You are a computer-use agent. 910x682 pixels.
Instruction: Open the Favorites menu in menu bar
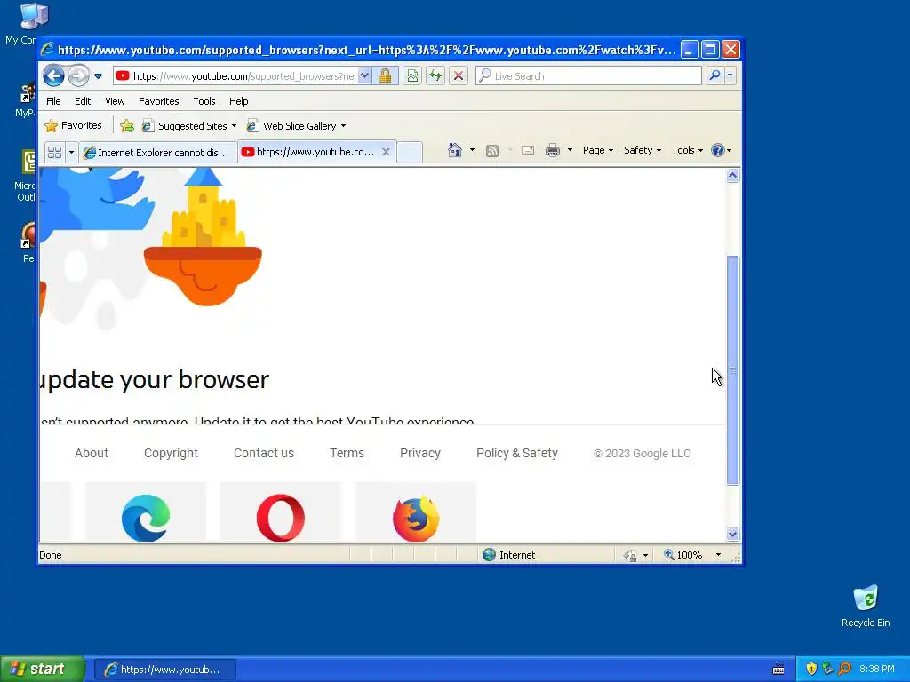pos(158,101)
